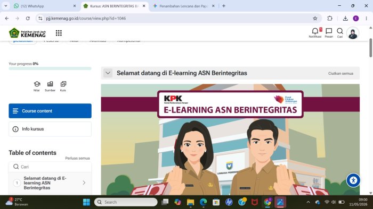Open the volume speaker icon
The image size is (373, 209).
coord(334,202)
